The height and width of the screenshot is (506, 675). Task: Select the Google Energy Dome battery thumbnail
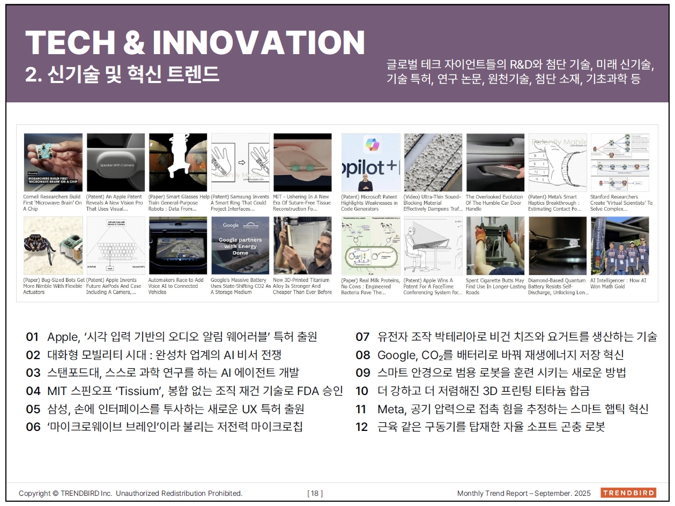tap(240, 245)
